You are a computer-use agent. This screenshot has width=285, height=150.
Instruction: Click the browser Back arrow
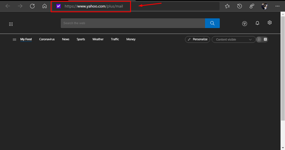pyautogui.click(x=8, y=6)
